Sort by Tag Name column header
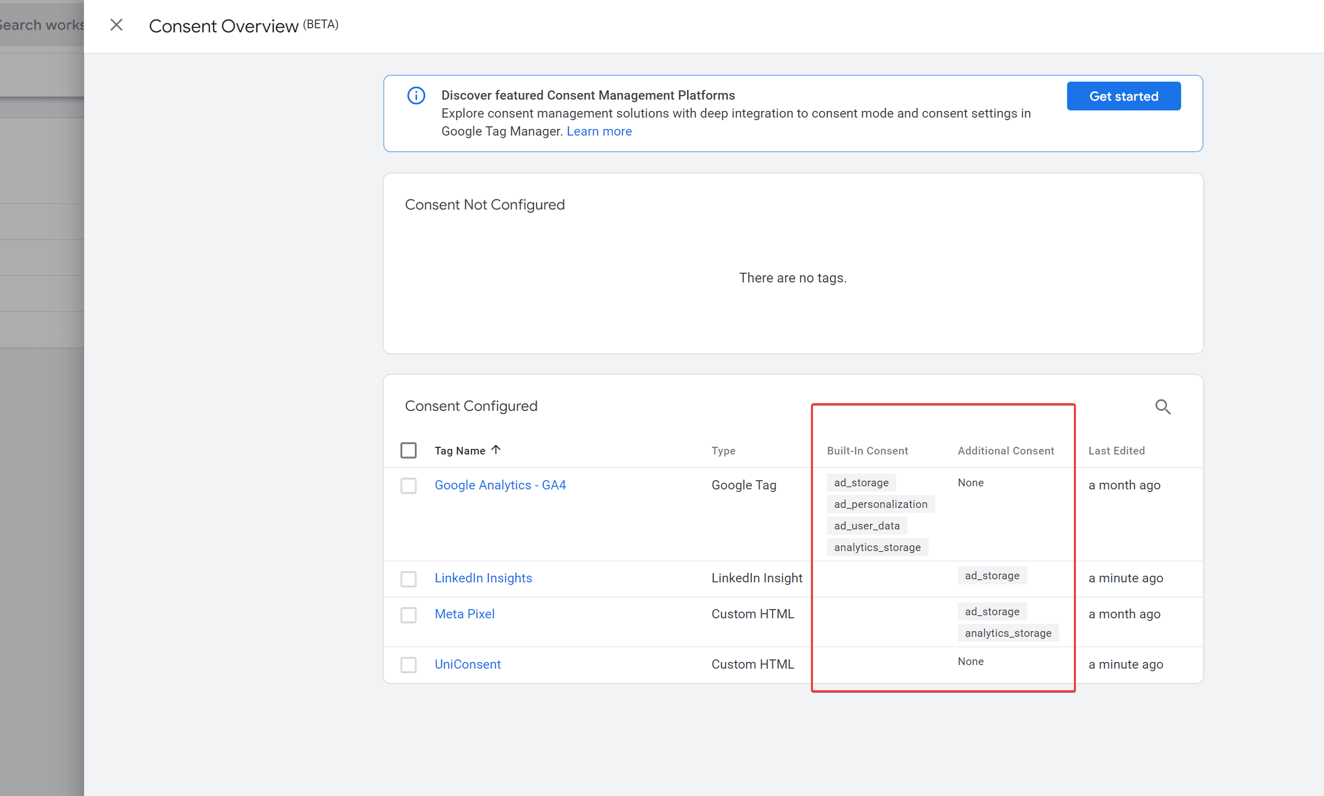Screen dimensions: 1324x796 [460, 450]
